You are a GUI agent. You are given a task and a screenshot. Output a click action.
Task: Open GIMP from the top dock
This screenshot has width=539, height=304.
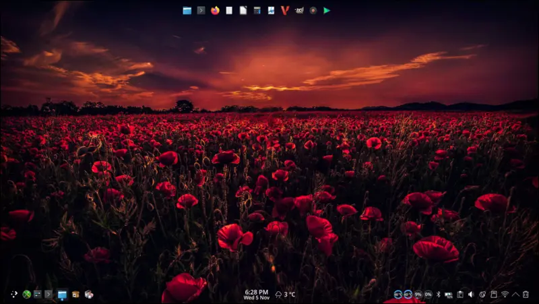pyautogui.click(x=299, y=11)
